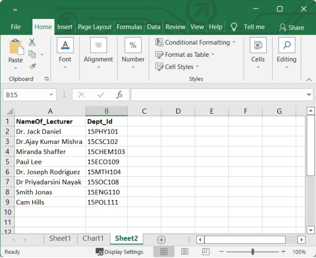Click the Cell Styles icon
The height and width of the screenshot is (258, 316).
point(159,67)
